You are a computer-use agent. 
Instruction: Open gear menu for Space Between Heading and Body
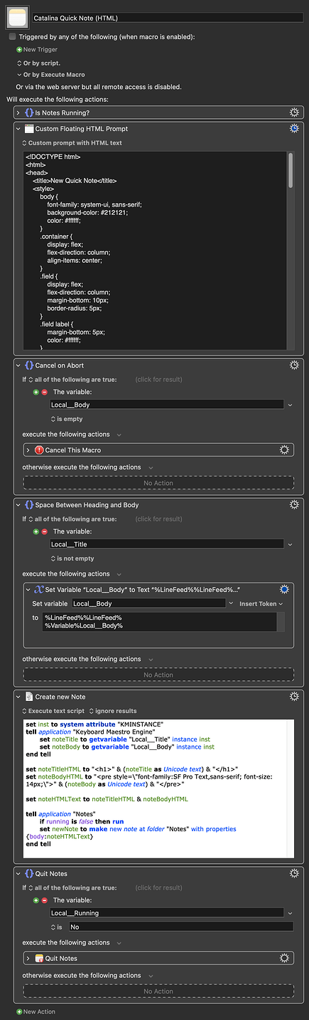click(294, 505)
